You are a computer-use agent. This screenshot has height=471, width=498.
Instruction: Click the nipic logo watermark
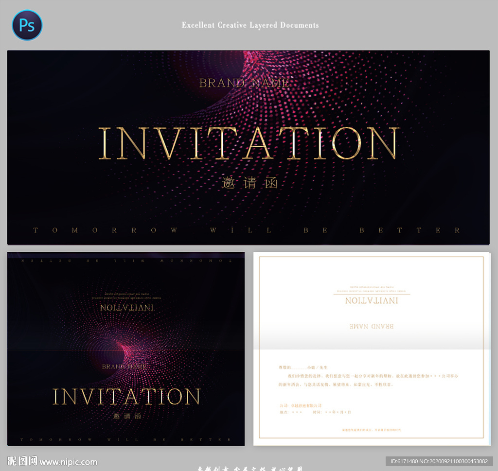(x=23, y=461)
